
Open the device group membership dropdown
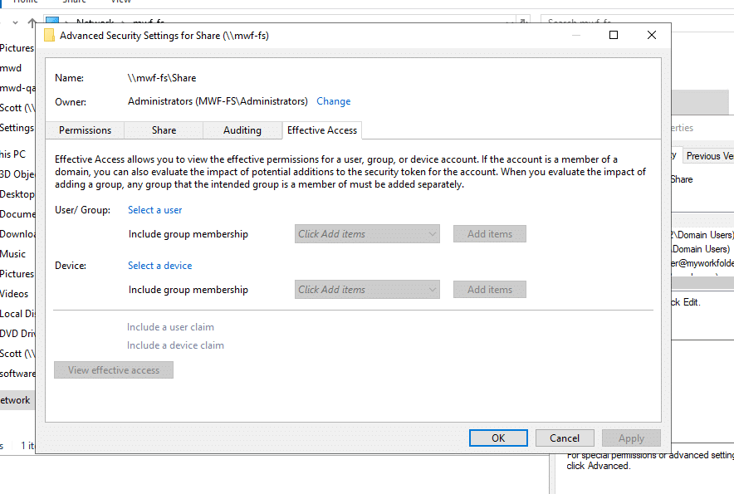pos(367,290)
